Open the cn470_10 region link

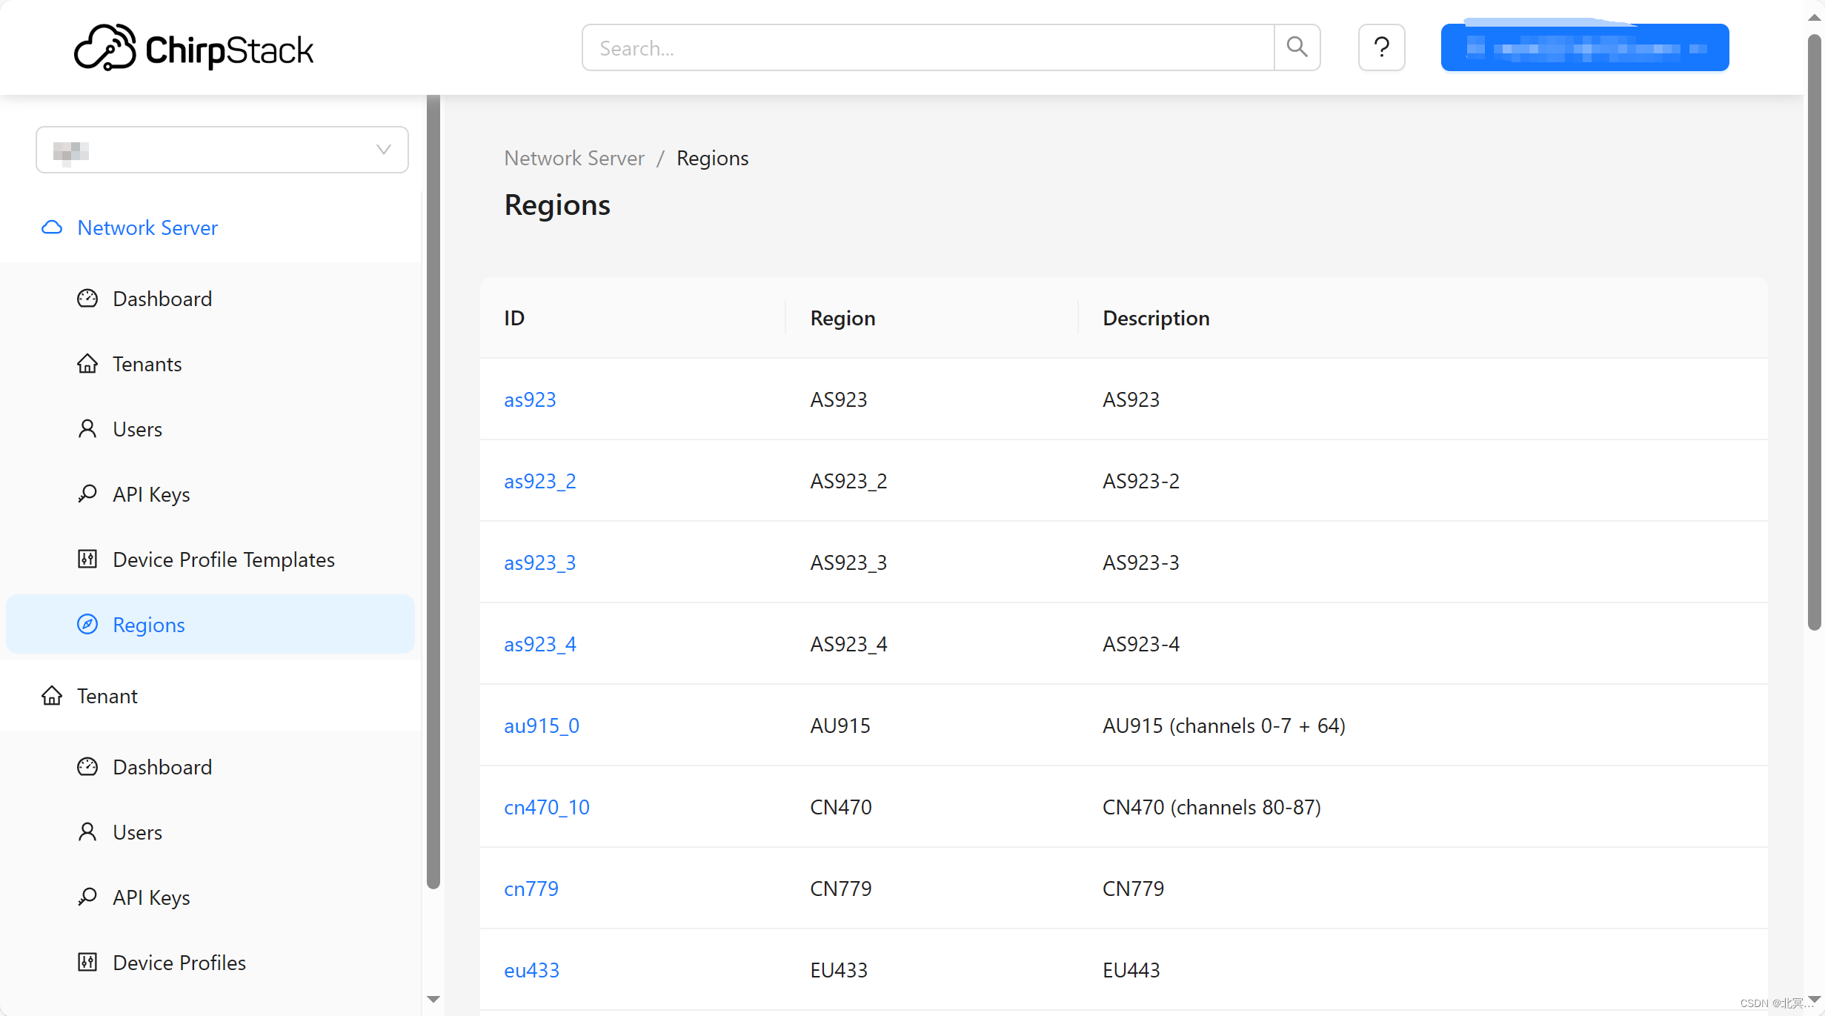coord(547,807)
